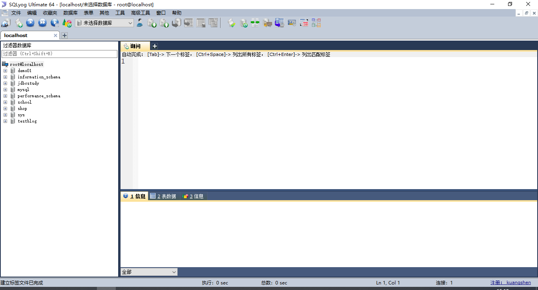538x290 pixels.
Task: Open the 帮助 menu
Action: click(x=177, y=13)
